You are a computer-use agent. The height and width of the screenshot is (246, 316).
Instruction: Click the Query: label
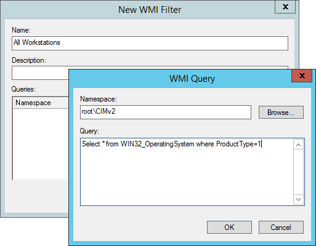click(x=89, y=131)
